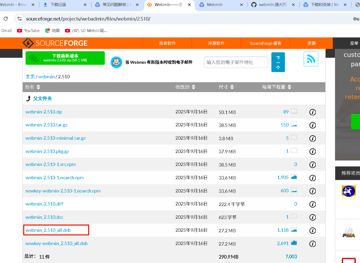The image size is (360, 263).
Task: Open 商业软件 menu
Action: (x=167, y=43)
